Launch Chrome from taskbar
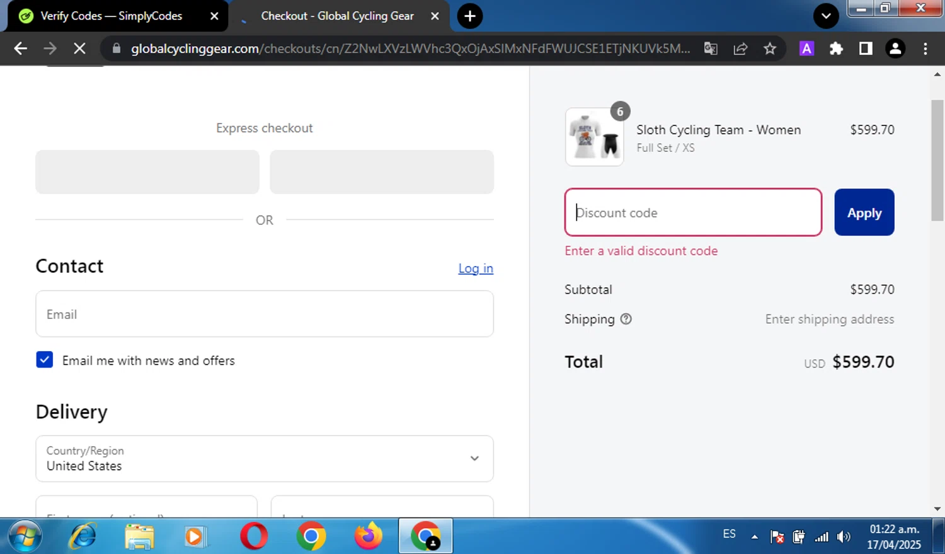Screen dimensions: 945x554 (311, 536)
